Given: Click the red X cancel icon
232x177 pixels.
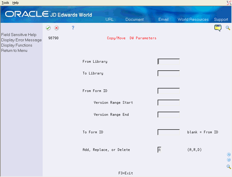Looking at the screenshot, I should click(x=56, y=28).
